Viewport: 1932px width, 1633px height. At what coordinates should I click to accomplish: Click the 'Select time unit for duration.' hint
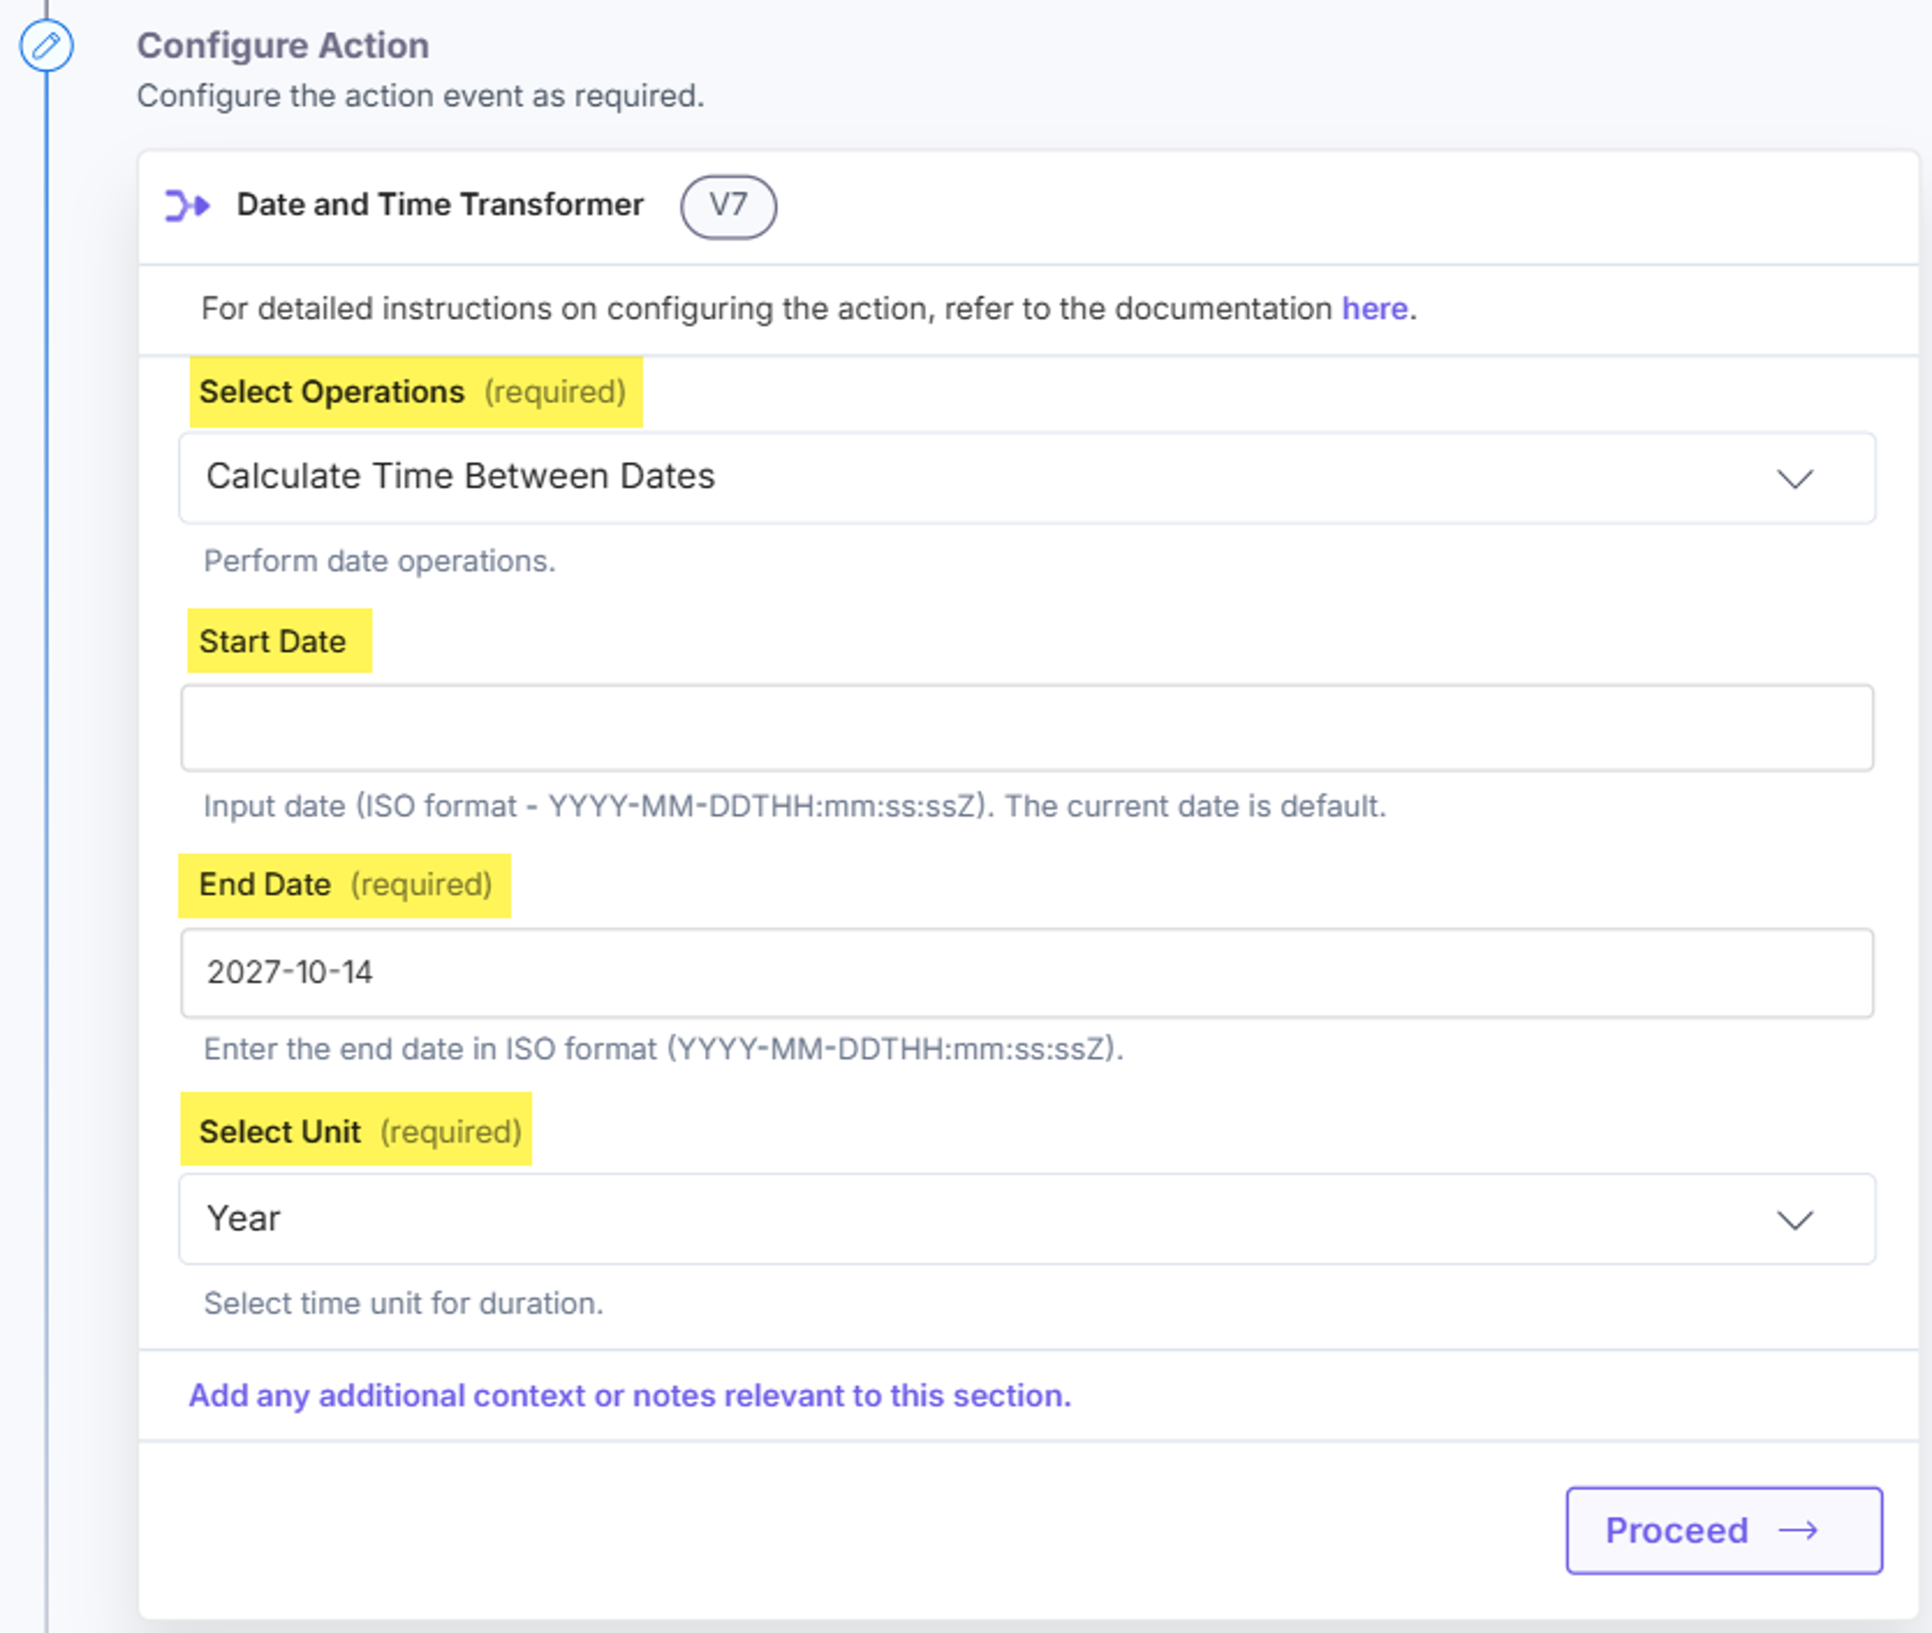[404, 1303]
